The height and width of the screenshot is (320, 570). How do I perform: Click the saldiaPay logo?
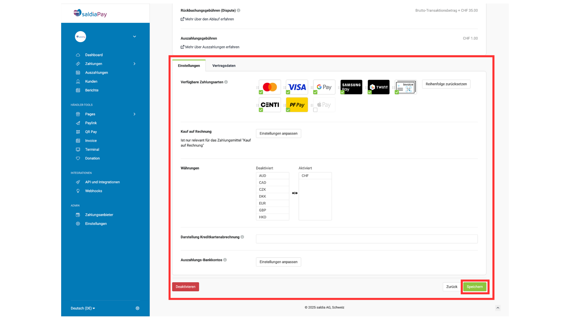90,13
